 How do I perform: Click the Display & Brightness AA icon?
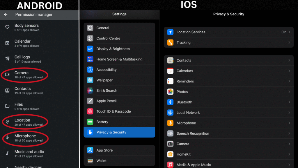[90, 49]
